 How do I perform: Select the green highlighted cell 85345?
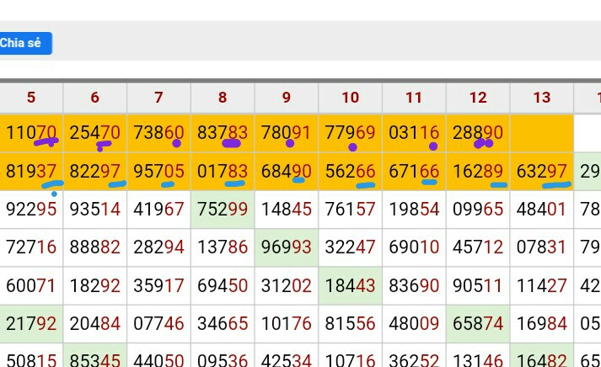[94, 357]
